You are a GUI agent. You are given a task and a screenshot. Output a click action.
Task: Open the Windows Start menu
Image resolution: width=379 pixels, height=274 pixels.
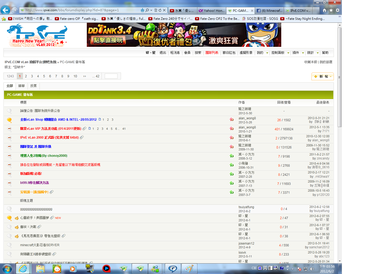point(7,269)
